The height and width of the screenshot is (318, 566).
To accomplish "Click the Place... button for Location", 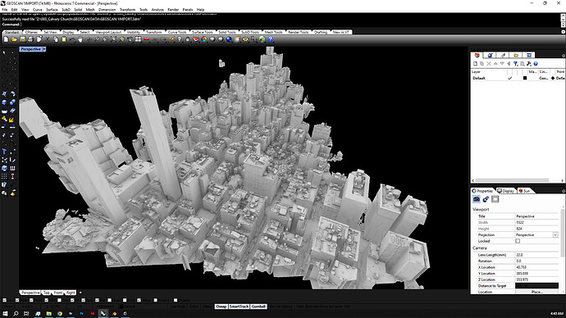I will [x=536, y=292].
